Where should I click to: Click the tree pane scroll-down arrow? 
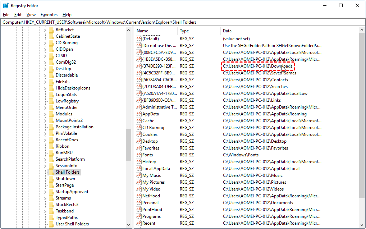tap(128, 225)
